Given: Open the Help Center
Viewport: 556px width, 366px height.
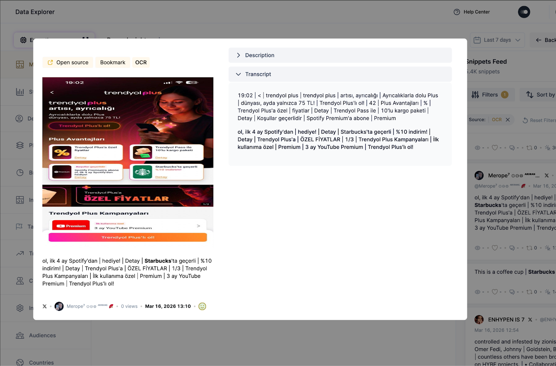Looking at the screenshot, I should coord(472,12).
